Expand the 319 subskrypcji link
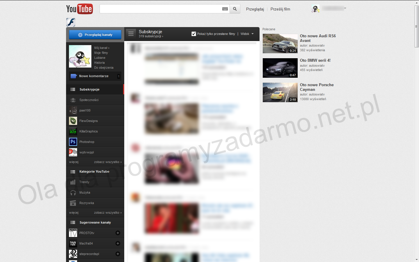Image resolution: width=419 pixels, height=262 pixels. click(x=151, y=36)
